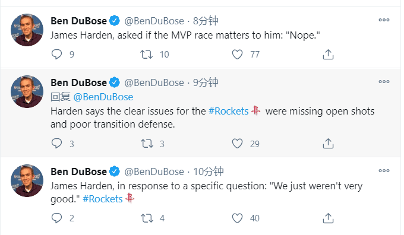Reply to the transition defense tweet

[56, 144]
